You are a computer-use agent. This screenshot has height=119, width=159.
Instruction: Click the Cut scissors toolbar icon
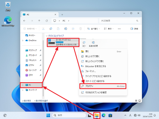point(43,29)
